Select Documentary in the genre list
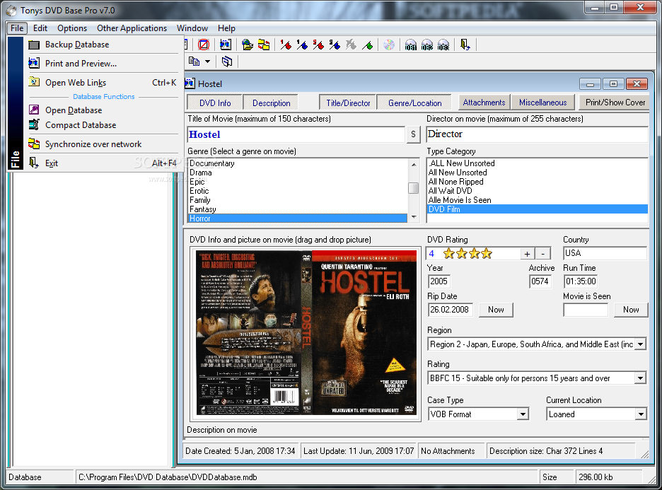 [x=297, y=163]
